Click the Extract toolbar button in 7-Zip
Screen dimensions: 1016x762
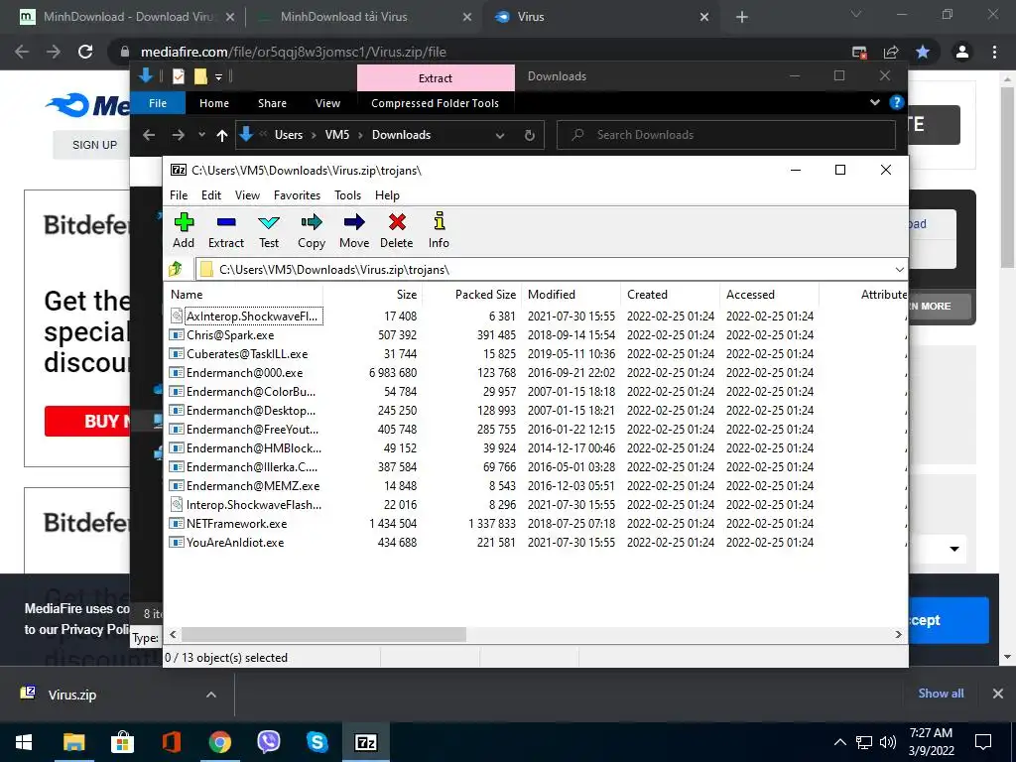coord(226,230)
